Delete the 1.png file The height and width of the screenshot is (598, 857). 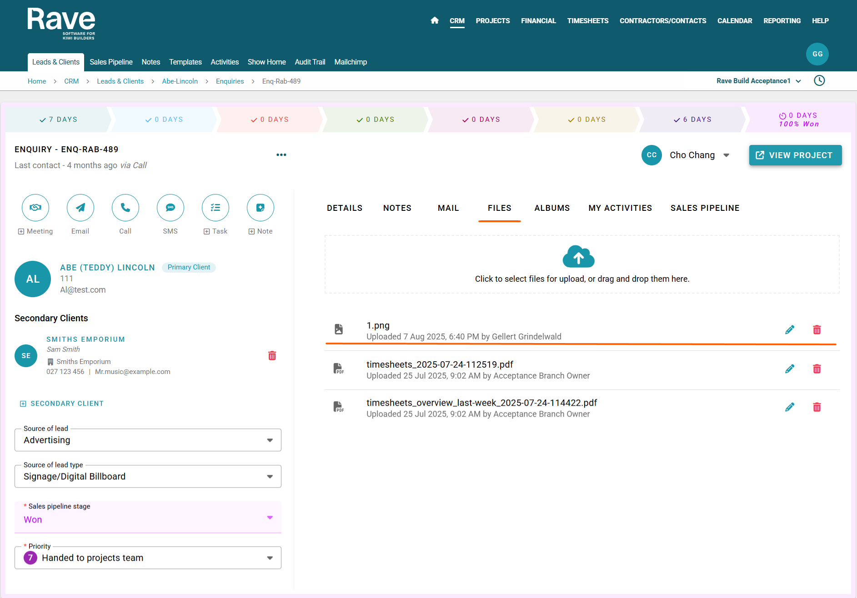pyautogui.click(x=817, y=330)
